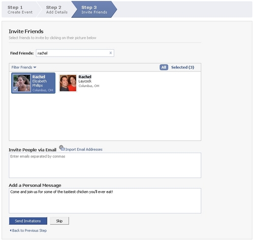Click the Invite Friends heading
Screen dimensions: 254x241
(x=26, y=31)
